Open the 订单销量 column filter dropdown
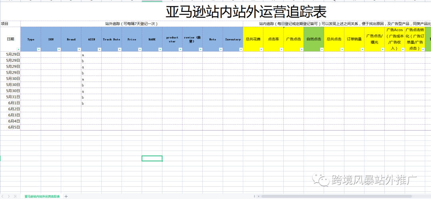431x199 pixels. (x=362, y=49)
